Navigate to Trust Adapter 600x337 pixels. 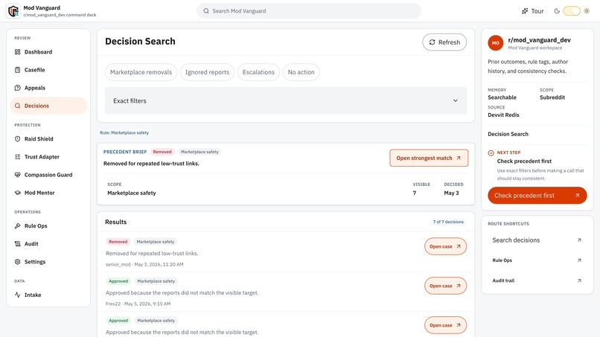click(48, 157)
